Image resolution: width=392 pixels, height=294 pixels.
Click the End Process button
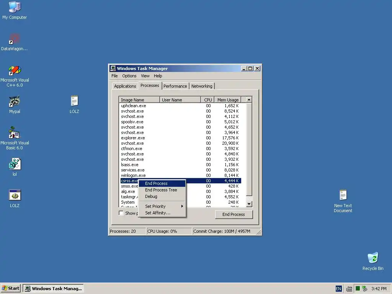234,214
